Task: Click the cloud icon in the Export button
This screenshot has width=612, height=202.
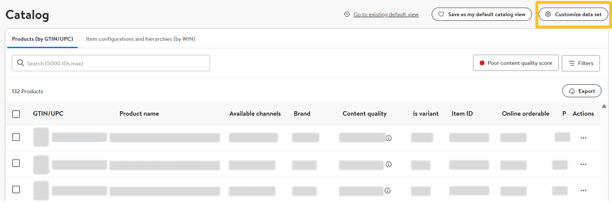Action: (x=572, y=91)
